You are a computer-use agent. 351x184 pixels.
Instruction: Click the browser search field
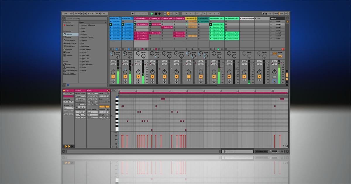click(85, 18)
